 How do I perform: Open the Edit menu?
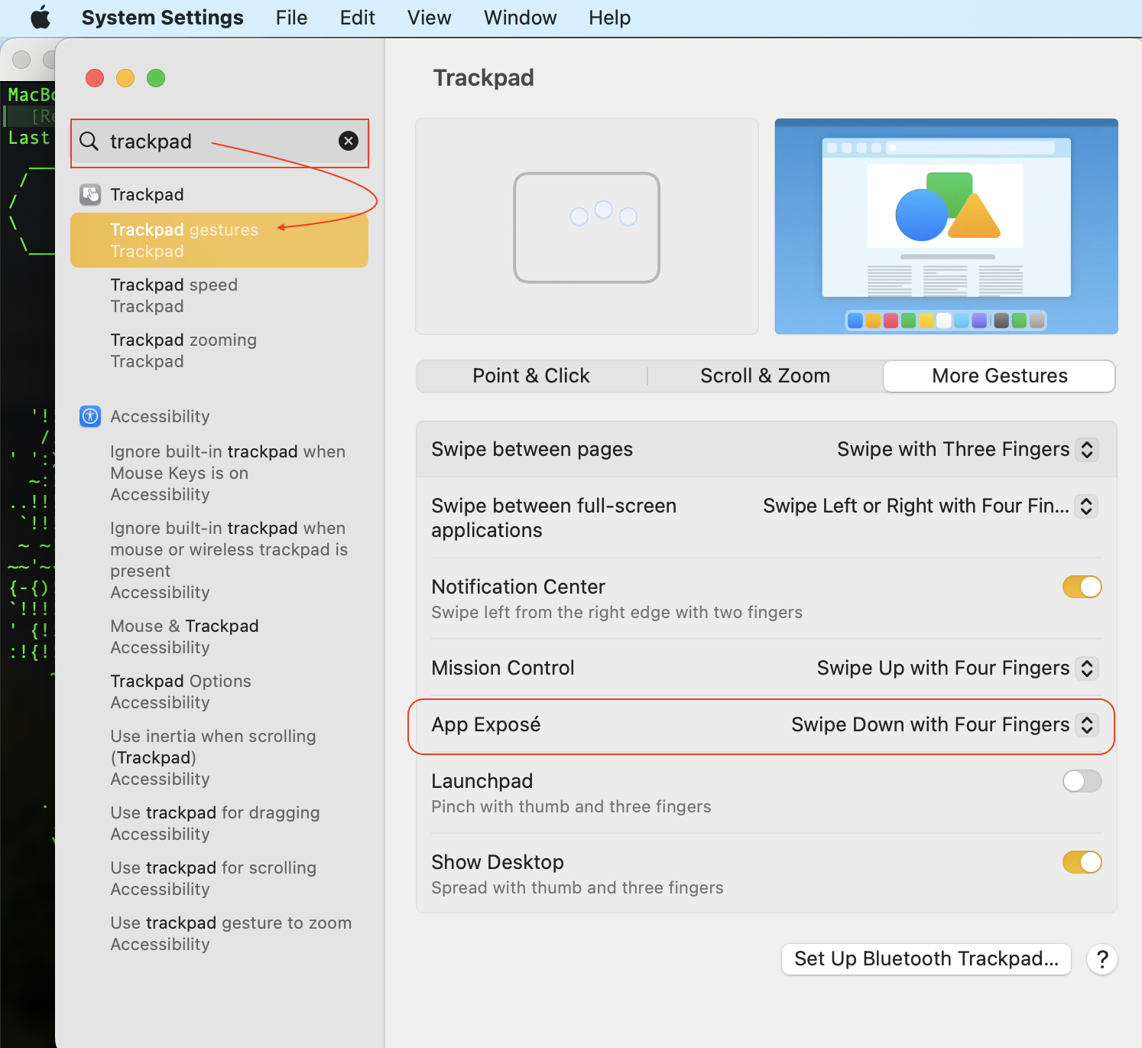click(357, 18)
